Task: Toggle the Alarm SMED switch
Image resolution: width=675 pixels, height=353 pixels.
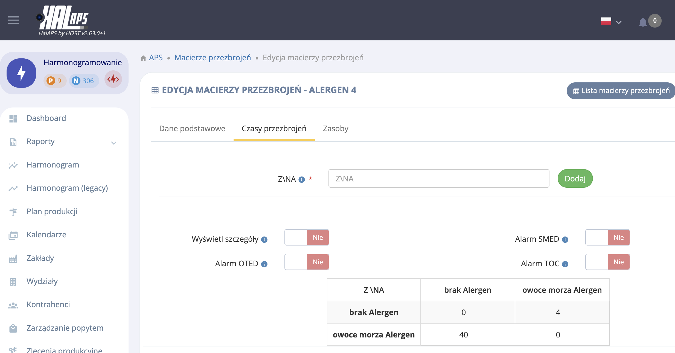Action: [x=607, y=237]
